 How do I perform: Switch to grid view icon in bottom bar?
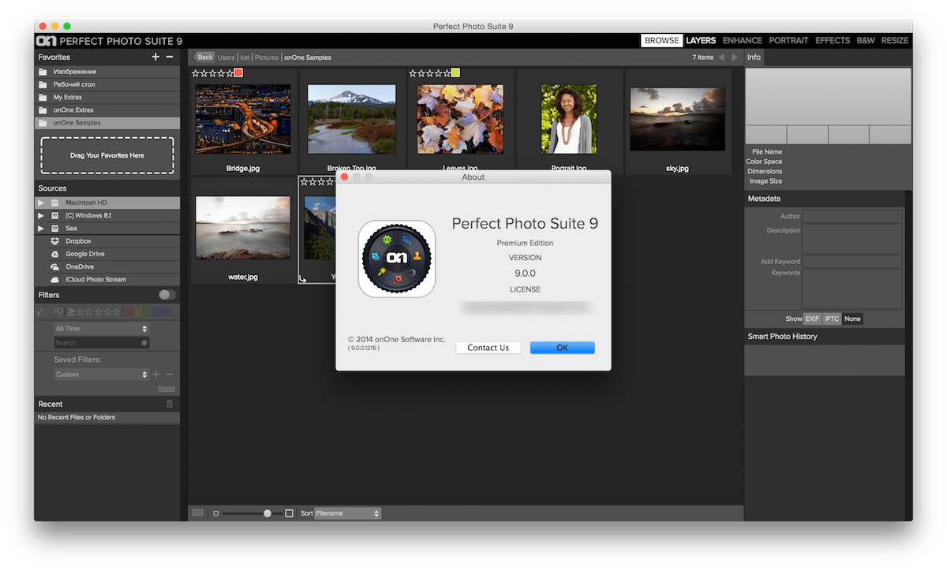(197, 513)
